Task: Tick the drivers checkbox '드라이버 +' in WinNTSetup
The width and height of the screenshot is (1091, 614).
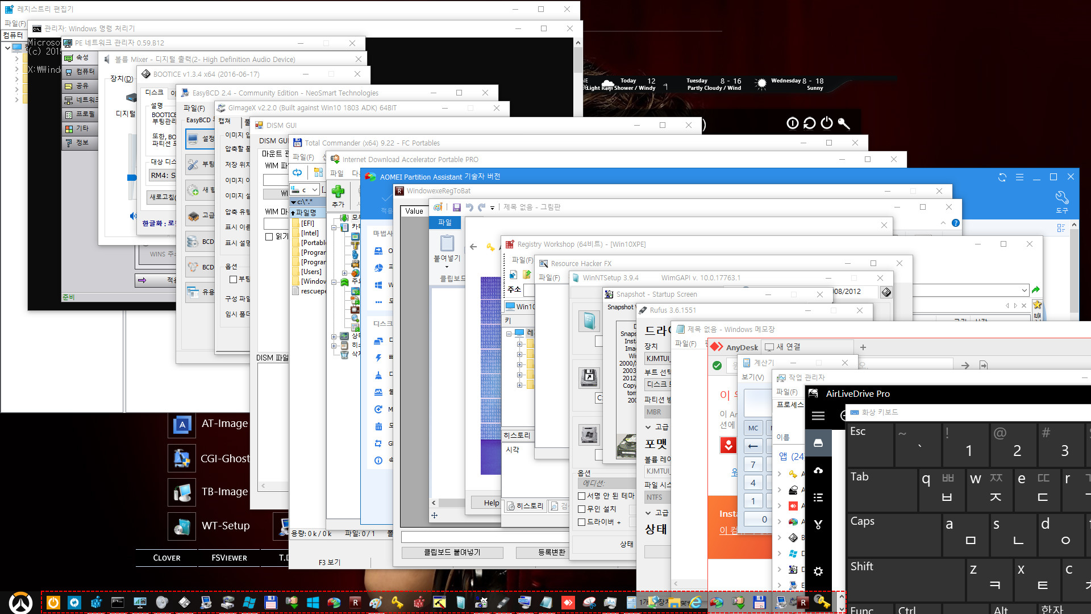Action: pos(581,522)
